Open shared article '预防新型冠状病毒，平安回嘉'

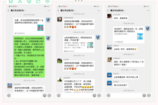click(x=79, y=44)
